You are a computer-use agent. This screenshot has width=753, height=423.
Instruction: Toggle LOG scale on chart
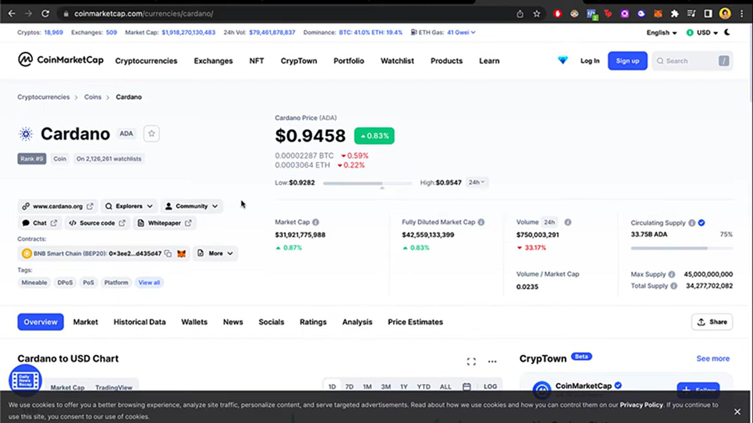tap(490, 387)
